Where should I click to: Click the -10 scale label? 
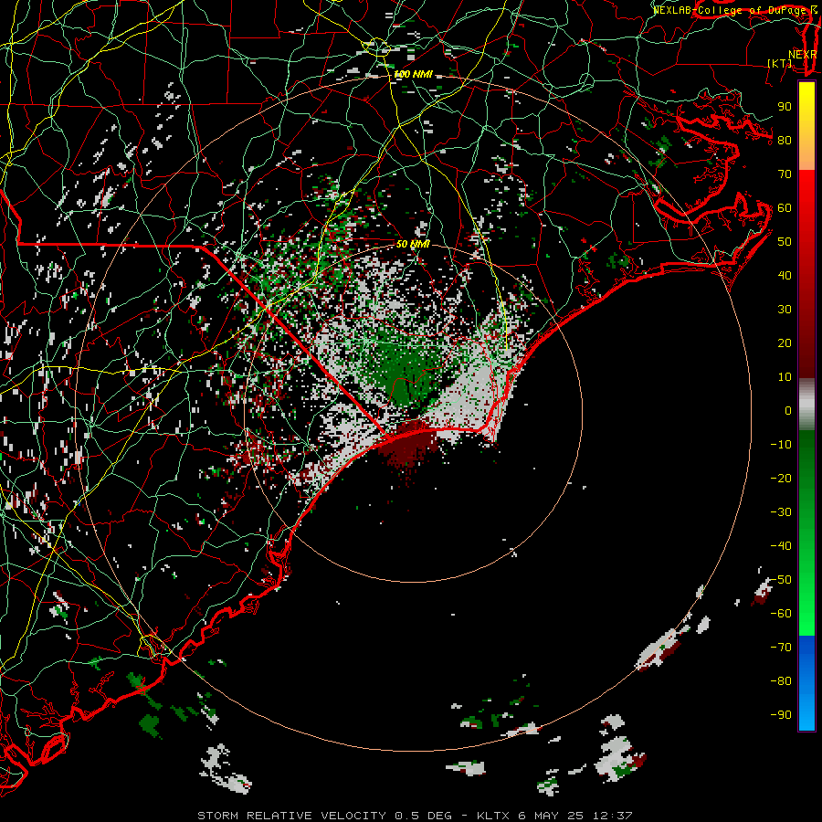[x=781, y=445]
